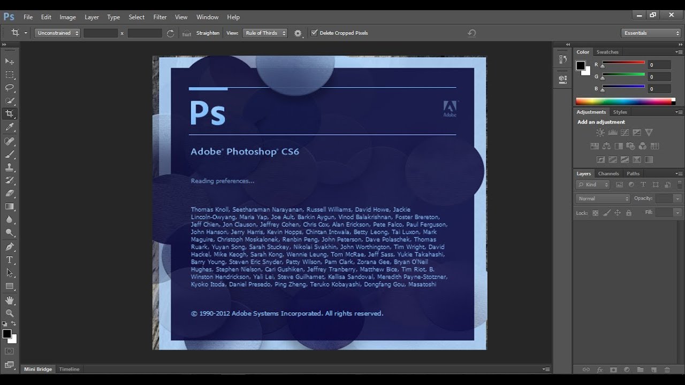Pick a color from the spectrum ramp
The height and width of the screenshot is (385, 685).
(x=623, y=101)
